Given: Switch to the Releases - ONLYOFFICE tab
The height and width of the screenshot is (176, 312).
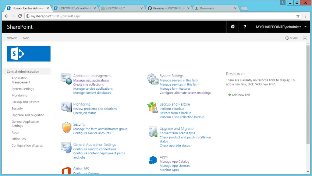Looking at the screenshot, I should [x=169, y=8].
